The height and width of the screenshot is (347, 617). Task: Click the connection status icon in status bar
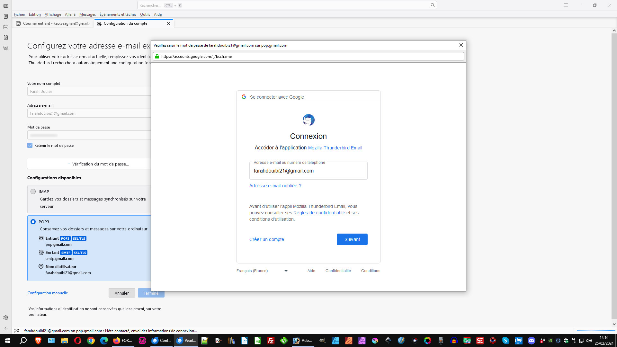point(16,331)
